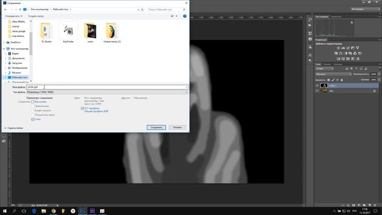This screenshot has height=215, width=382.
Task: Open the file name history dropdown arrow
Action: pyautogui.click(x=186, y=87)
